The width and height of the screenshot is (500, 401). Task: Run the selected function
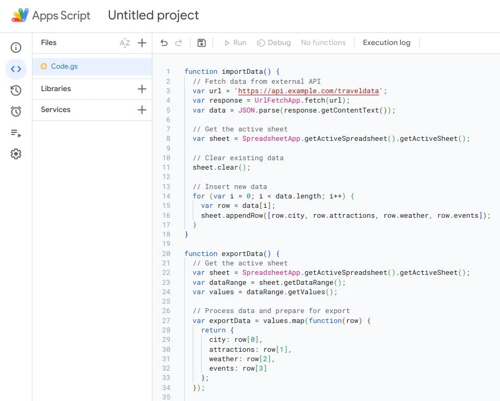pos(235,43)
